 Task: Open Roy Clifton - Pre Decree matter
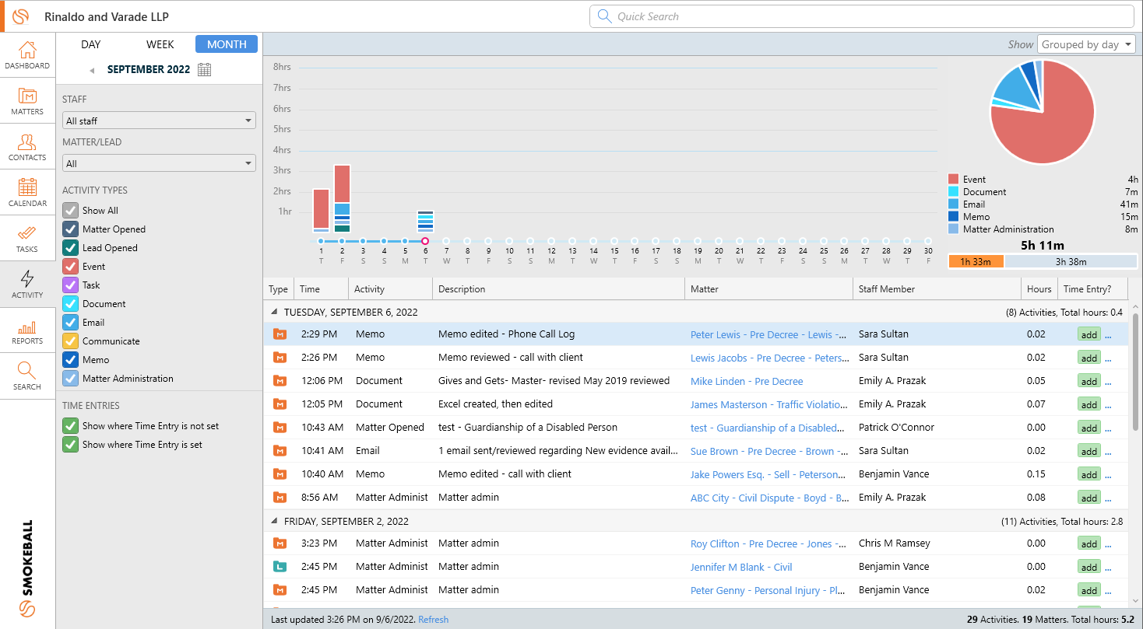pos(768,544)
